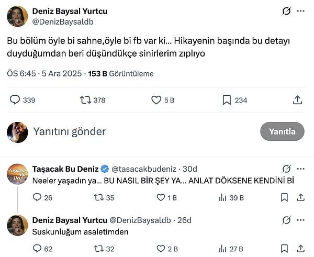Image resolution: width=314 pixels, height=257 pixels.
Task: Click Taşacak Bu Deniz profile avatar
Action: point(17,174)
